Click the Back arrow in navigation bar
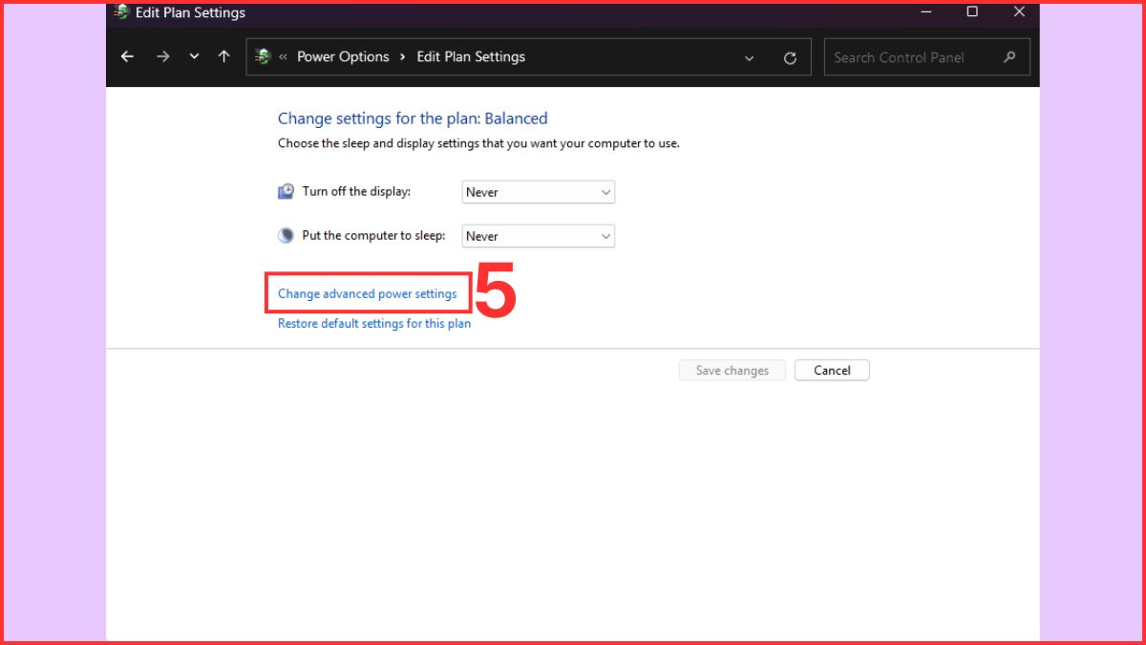The image size is (1146, 645). pyautogui.click(x=127, y=57)
